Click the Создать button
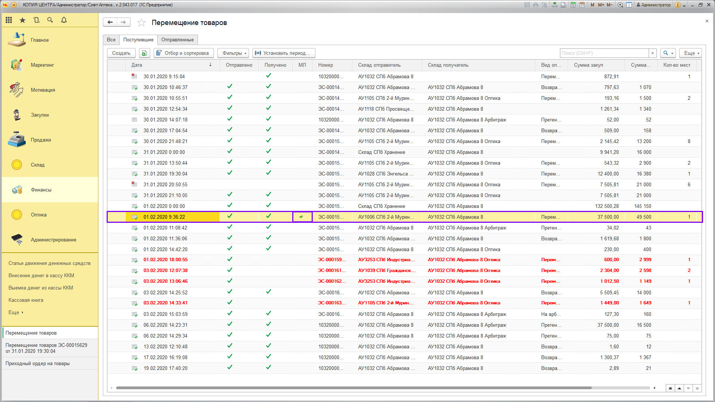The width and height of the screenshot is (715, 402). [x=121, y=53]
